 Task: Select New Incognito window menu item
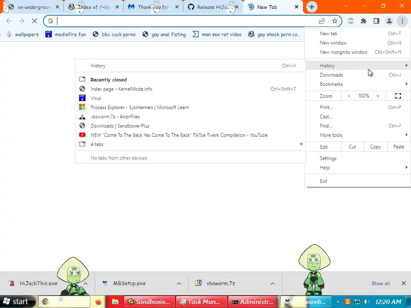click(358, 52)
